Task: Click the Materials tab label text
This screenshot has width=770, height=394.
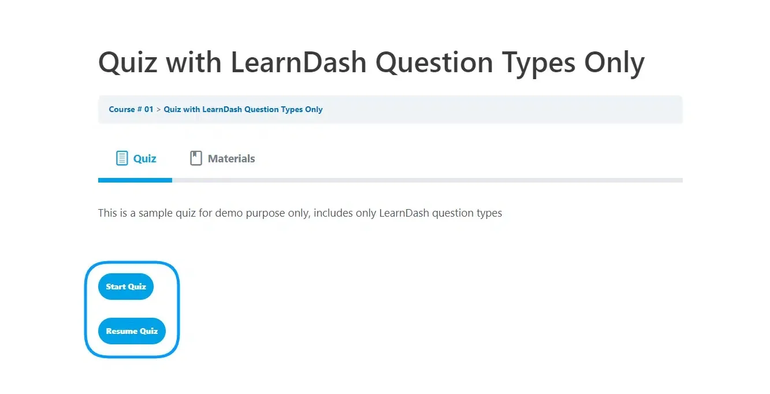Action: pos(231,158)
